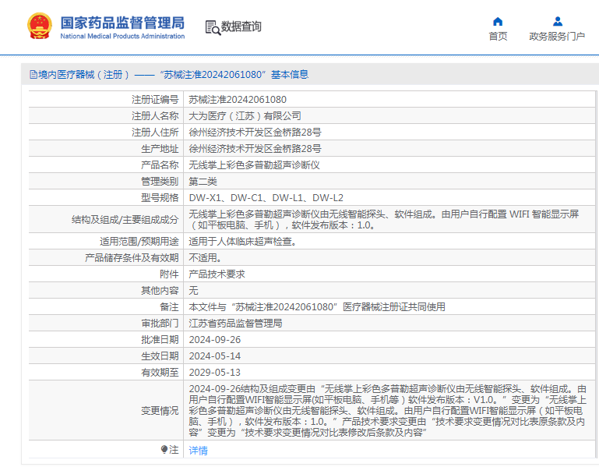Click 国家药品监督管理局 site title
Image resolution: width=599 pixels, height=467 pixels.
(122, 23)
